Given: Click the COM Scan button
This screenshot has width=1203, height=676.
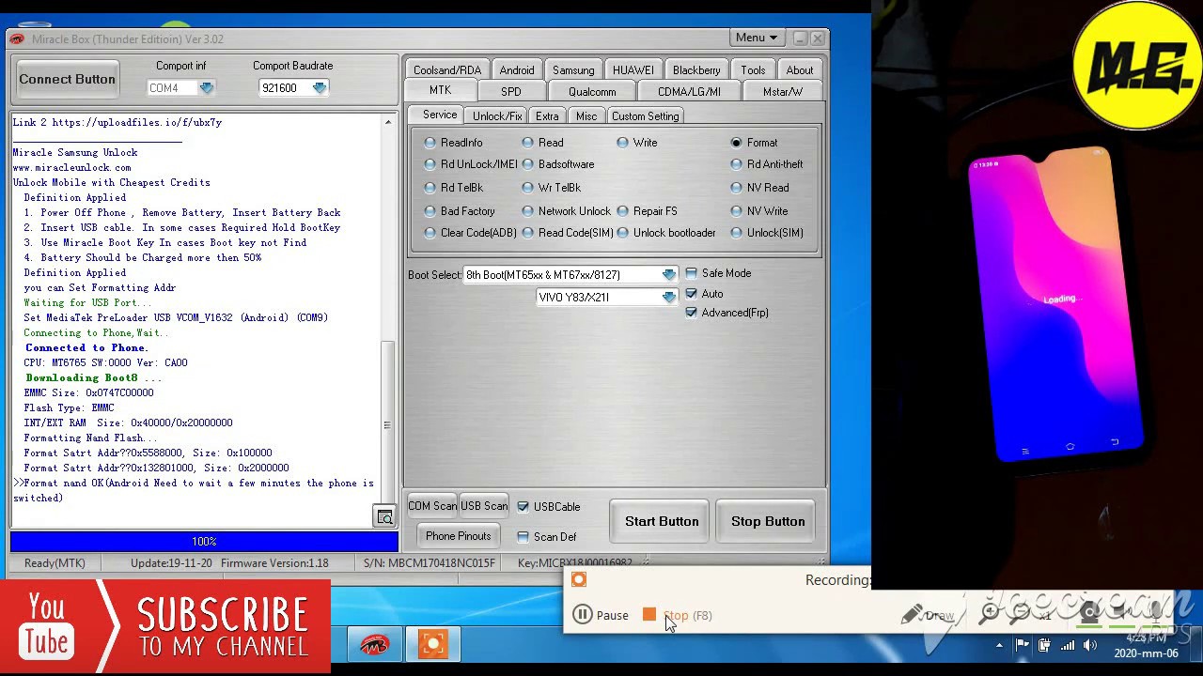Looking at the screenshot, I should (432, 506).
